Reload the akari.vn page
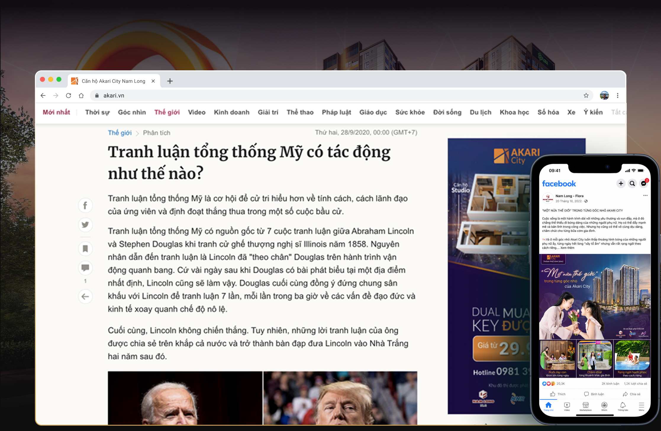 tap(68, 95)
